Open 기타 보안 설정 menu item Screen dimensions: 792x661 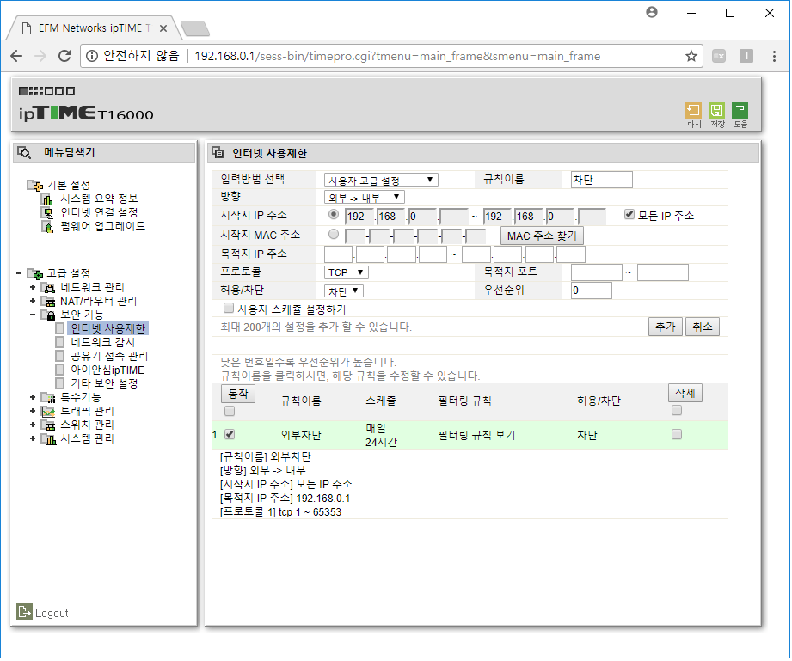click(x=105, y=384)
